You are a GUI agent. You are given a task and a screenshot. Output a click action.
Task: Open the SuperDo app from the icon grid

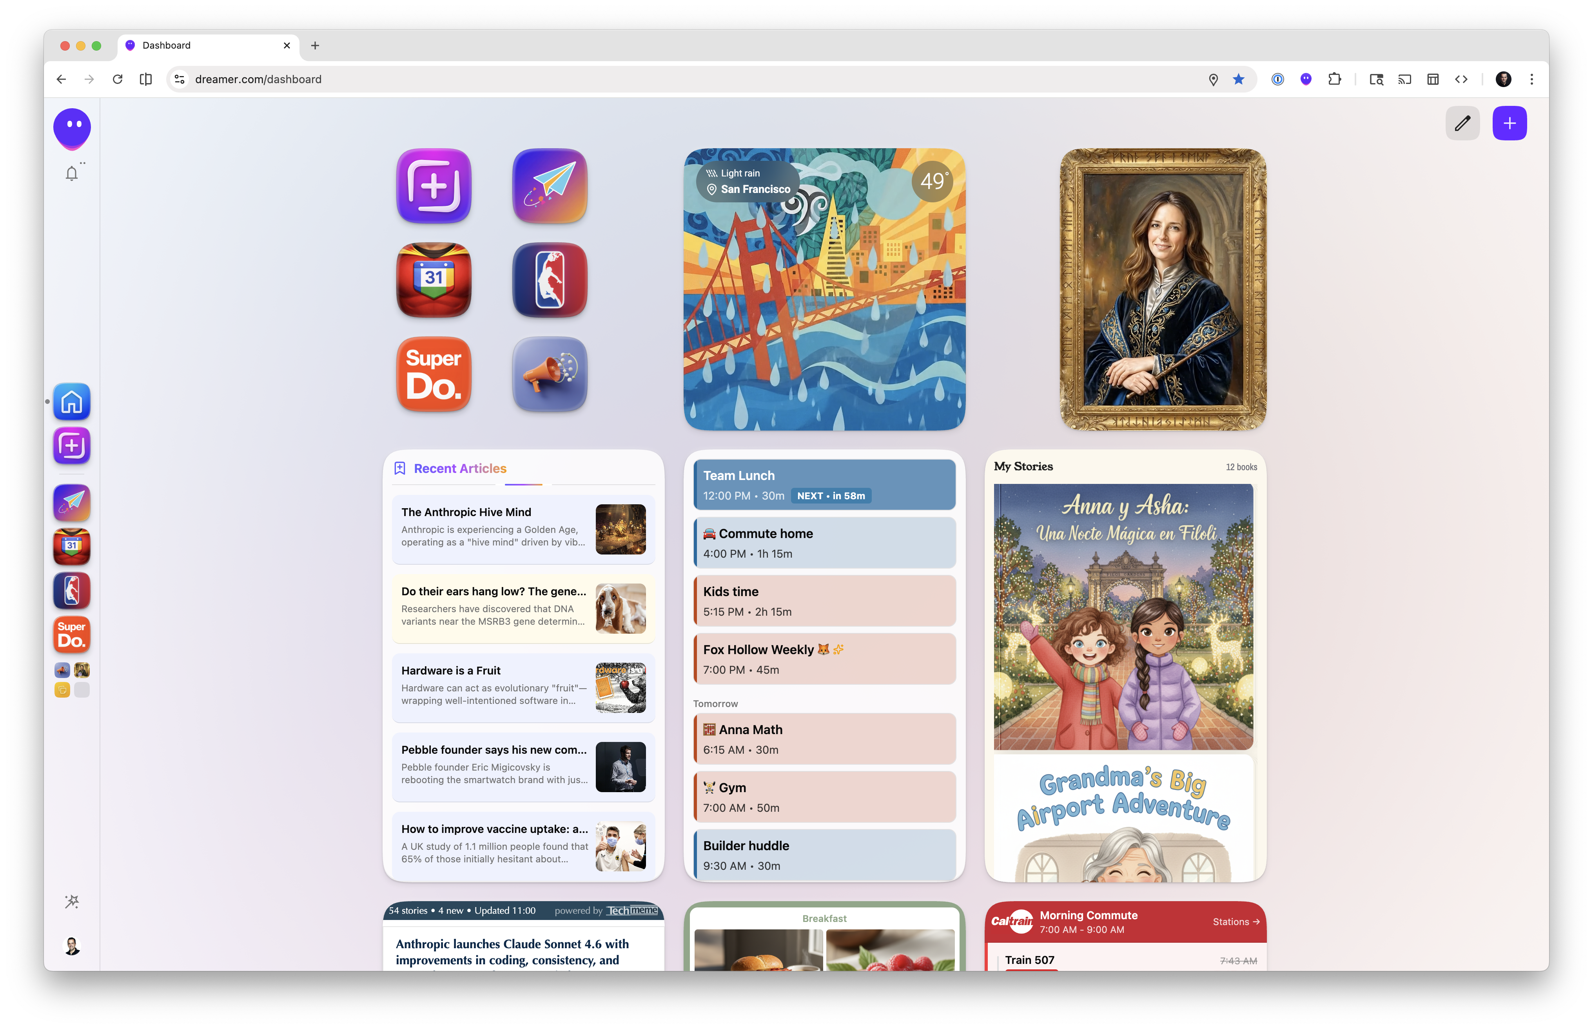point(433,374)
